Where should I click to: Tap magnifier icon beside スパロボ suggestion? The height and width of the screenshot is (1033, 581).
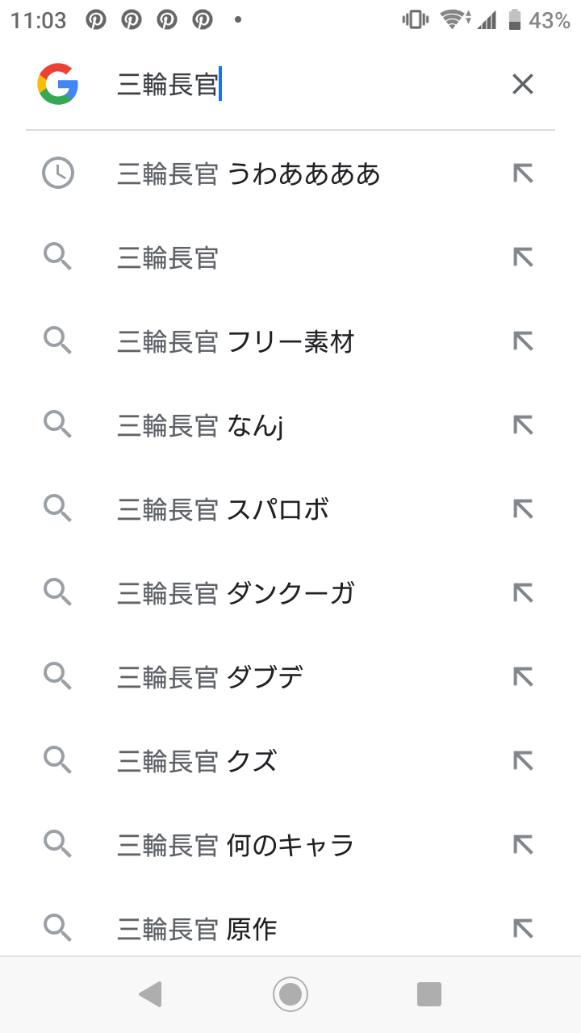click(57, 509)
